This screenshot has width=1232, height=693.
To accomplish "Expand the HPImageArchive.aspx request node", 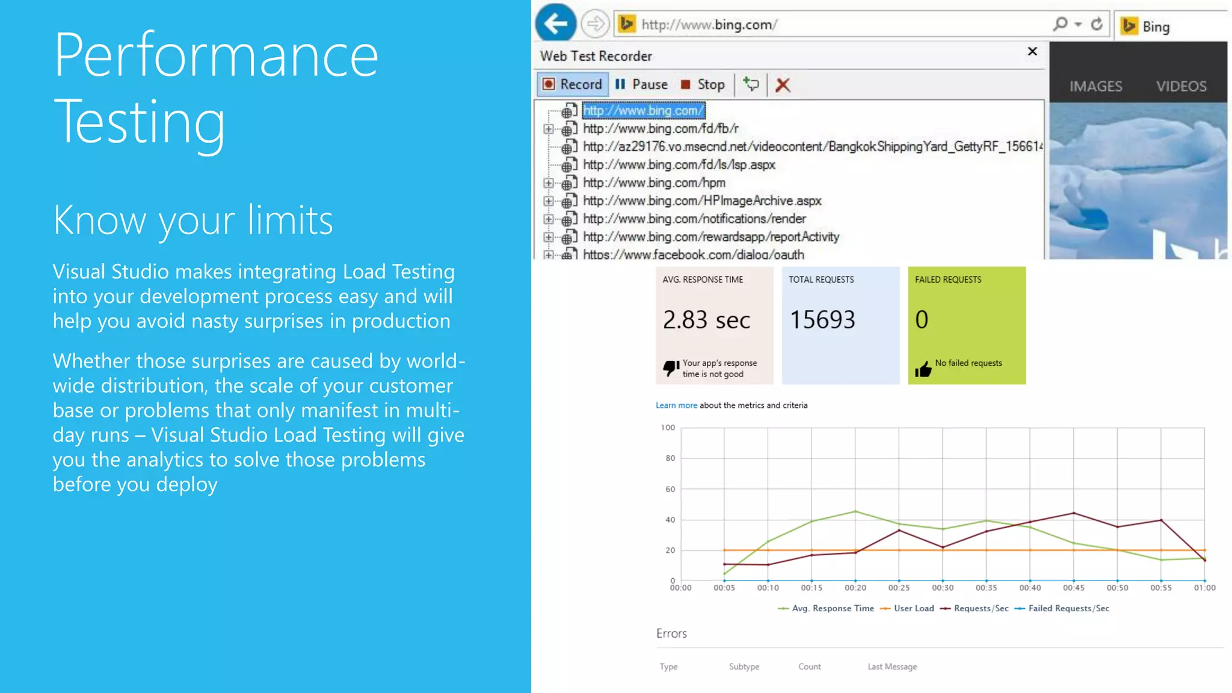I will (548, 201).
